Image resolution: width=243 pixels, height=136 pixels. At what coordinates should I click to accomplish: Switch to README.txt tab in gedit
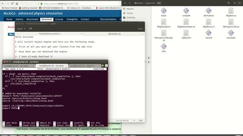tap(114, 34)
